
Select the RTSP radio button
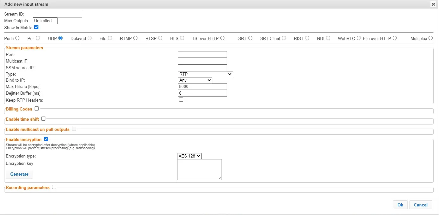point(160,38)
